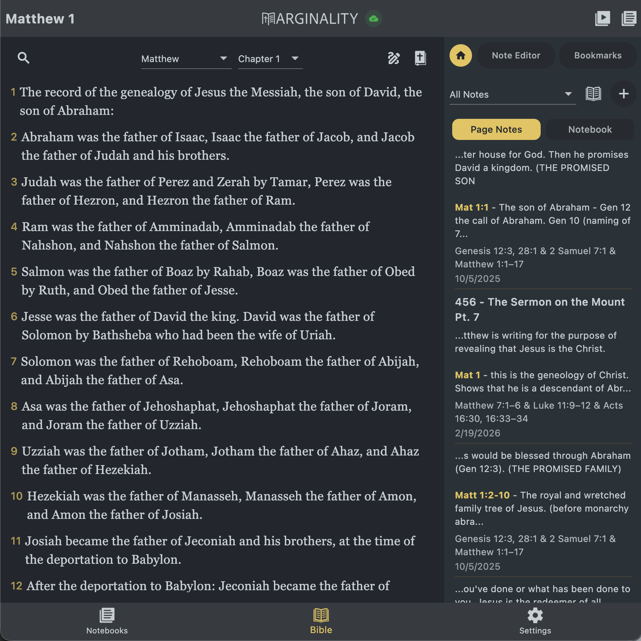This screenshot has width=641, height=641.
Task: Open the video library icon in the top bar
Action: [603, 18]
